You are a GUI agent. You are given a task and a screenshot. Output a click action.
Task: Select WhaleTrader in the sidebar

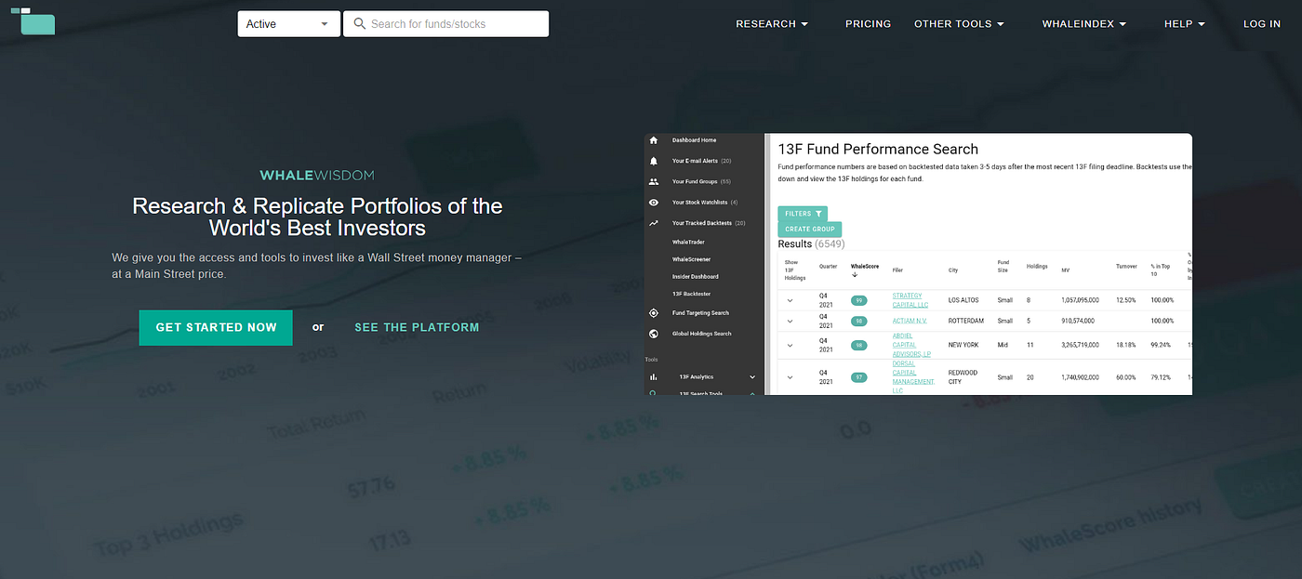688,242
